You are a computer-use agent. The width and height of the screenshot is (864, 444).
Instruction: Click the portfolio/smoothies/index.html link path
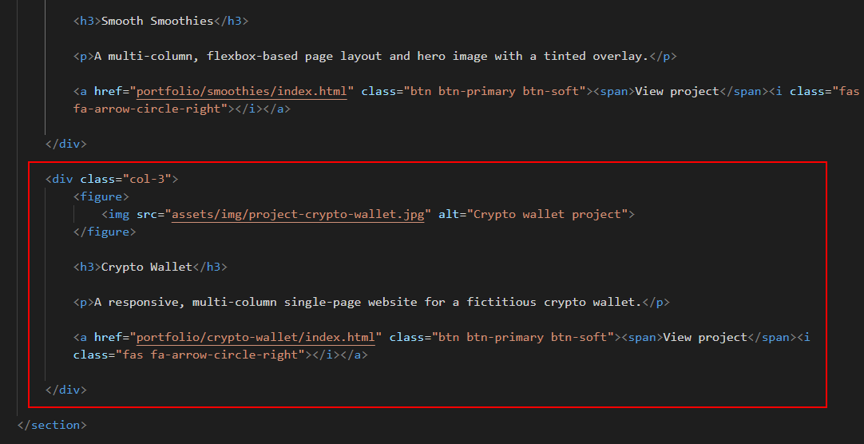pos(242,91)
